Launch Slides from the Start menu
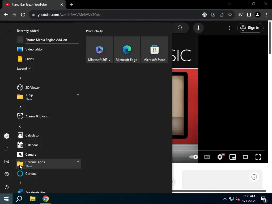 [x=49, y=59]
